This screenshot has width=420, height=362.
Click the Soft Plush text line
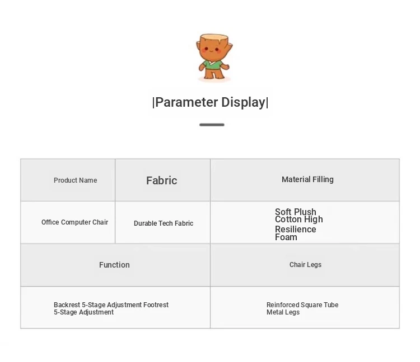(296, 212)
